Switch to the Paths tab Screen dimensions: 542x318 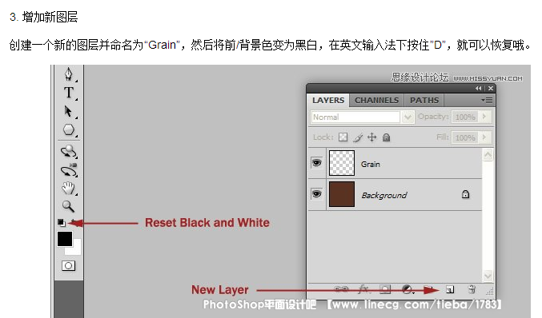coord(424,101)
